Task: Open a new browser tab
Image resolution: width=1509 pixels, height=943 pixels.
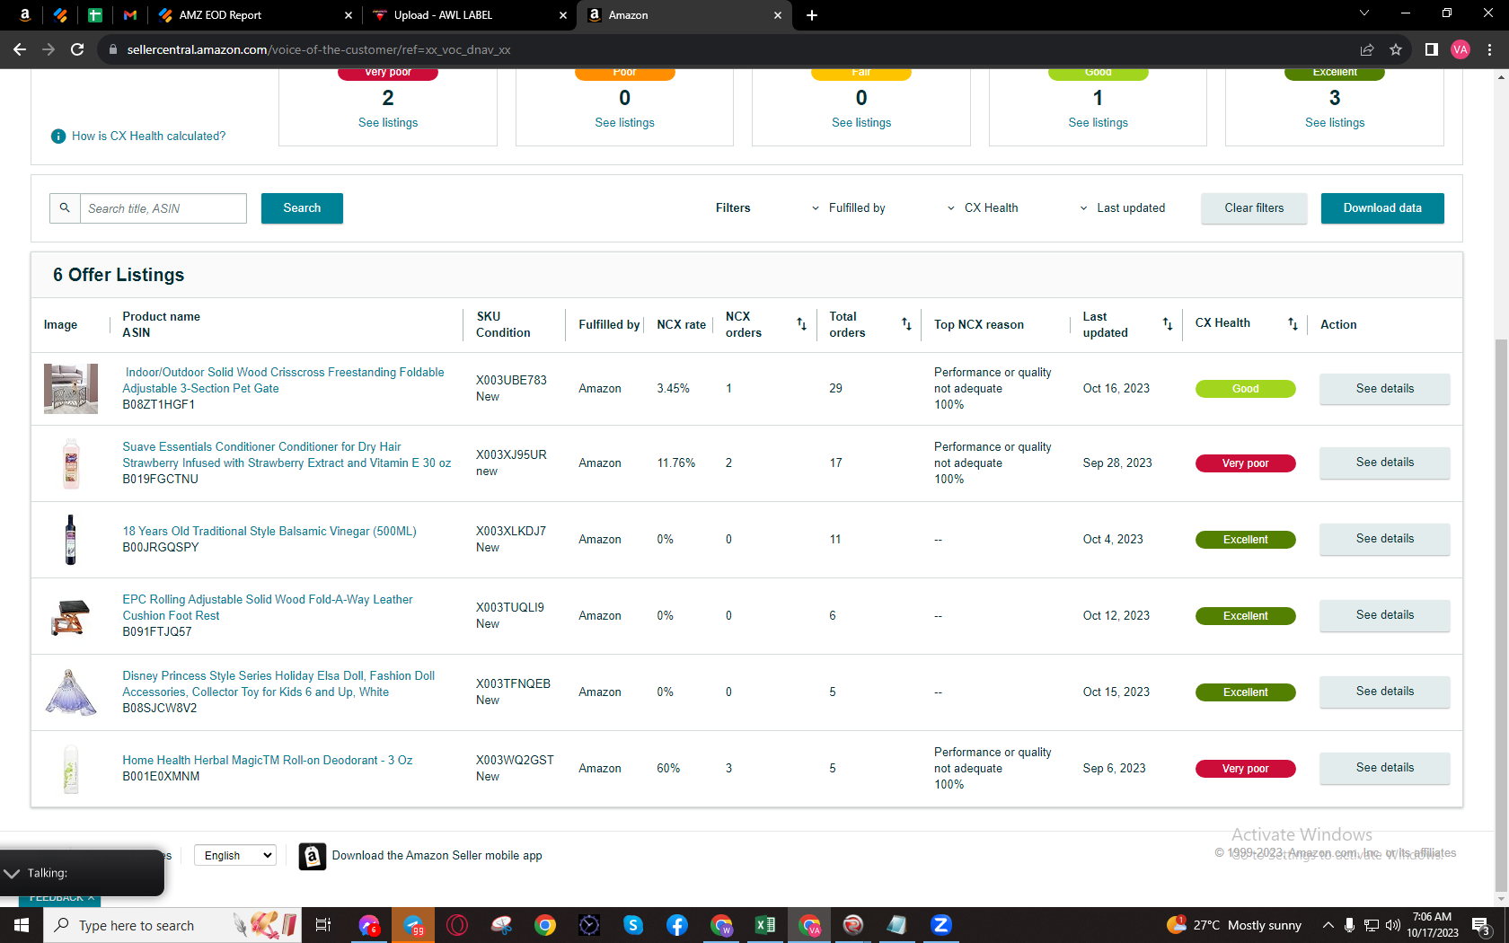Action: [812, 15]
